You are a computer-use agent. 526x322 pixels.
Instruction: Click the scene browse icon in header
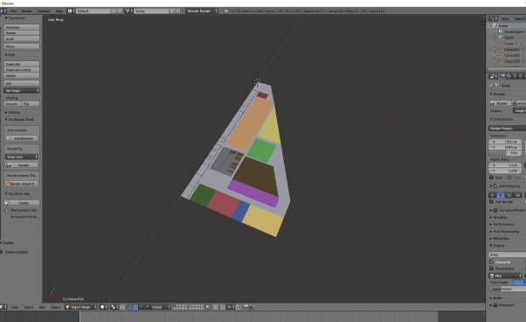pos(129,10)
